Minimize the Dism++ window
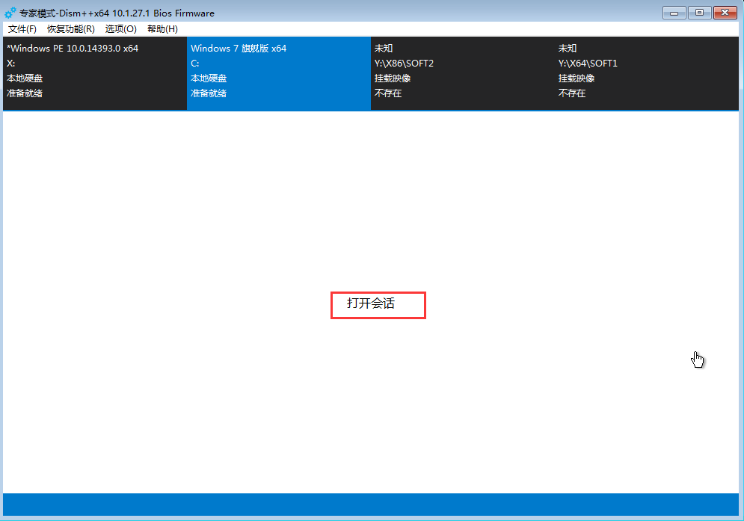 (674, 13)
